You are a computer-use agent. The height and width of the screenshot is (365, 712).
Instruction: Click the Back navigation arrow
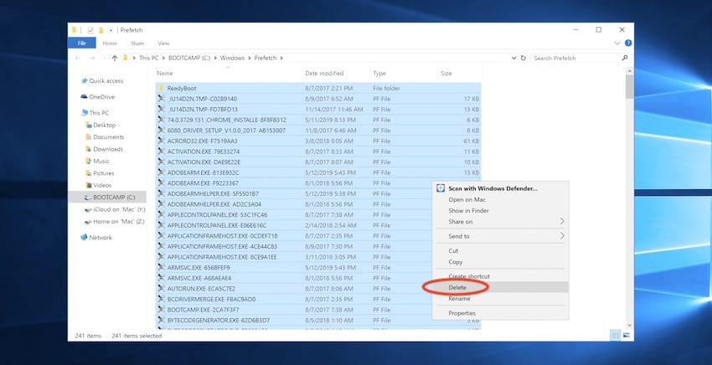pos(78,58)
